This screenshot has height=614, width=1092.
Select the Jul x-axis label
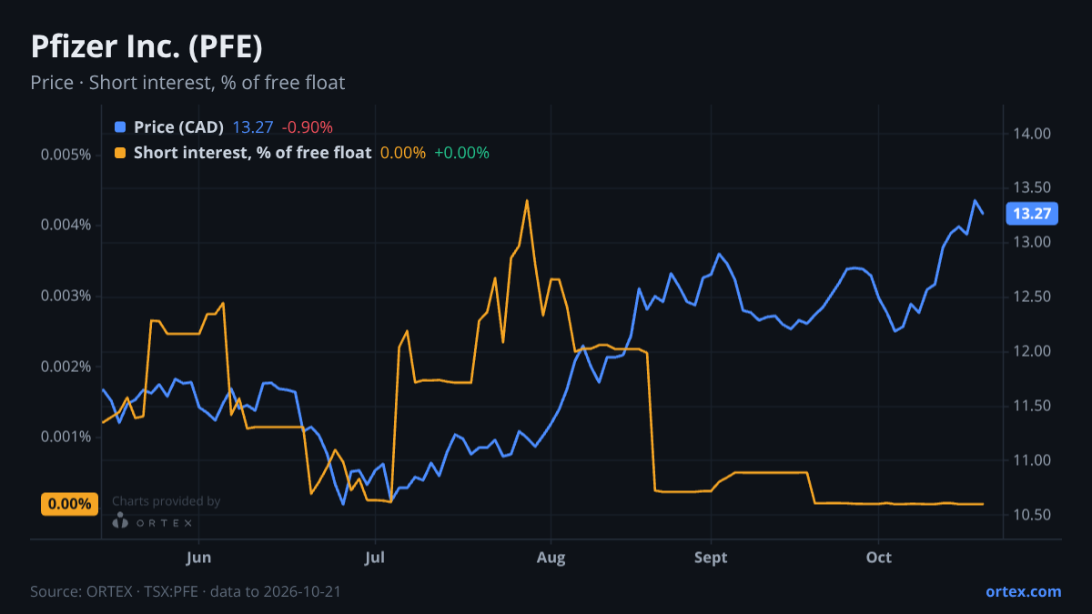[x=374, y=558]
